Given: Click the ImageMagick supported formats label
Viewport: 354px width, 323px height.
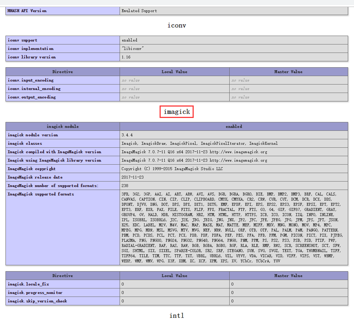Looking at the screenshot, I should (x=41, y=194).
